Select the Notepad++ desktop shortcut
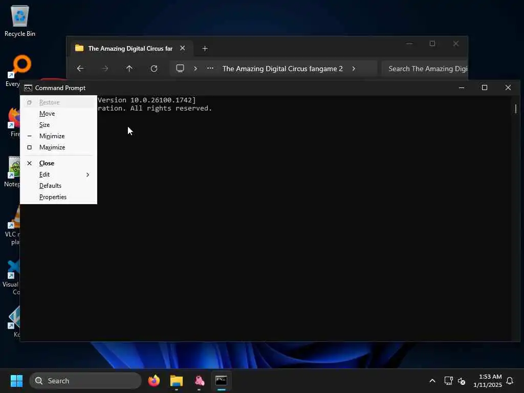The height and width of the screenshot is (393, 524). [x=13, y=171]
